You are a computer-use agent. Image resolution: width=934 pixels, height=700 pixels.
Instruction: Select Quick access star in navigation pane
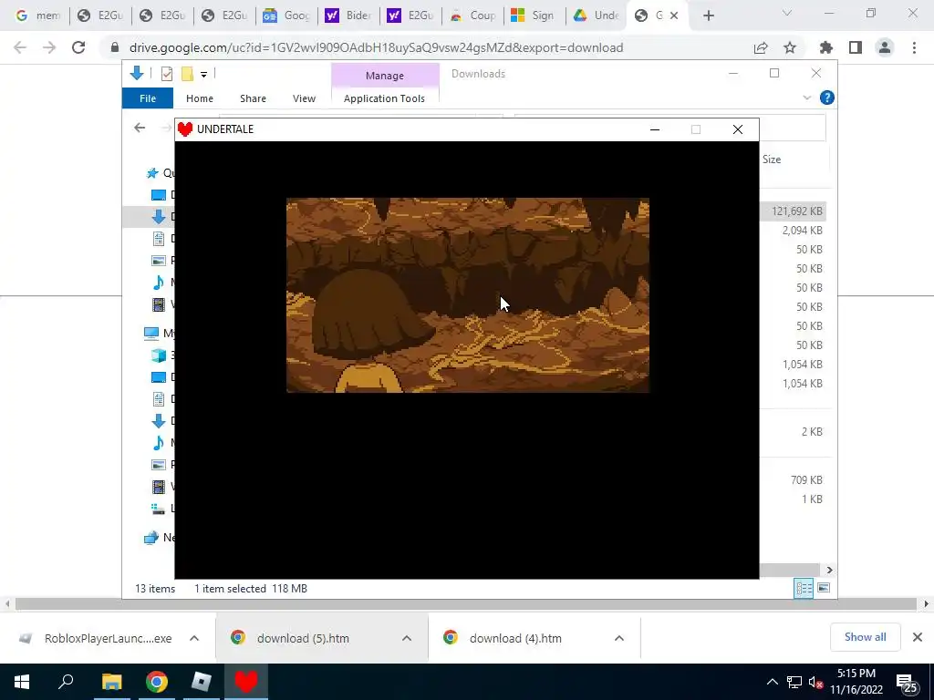point(152,172)
